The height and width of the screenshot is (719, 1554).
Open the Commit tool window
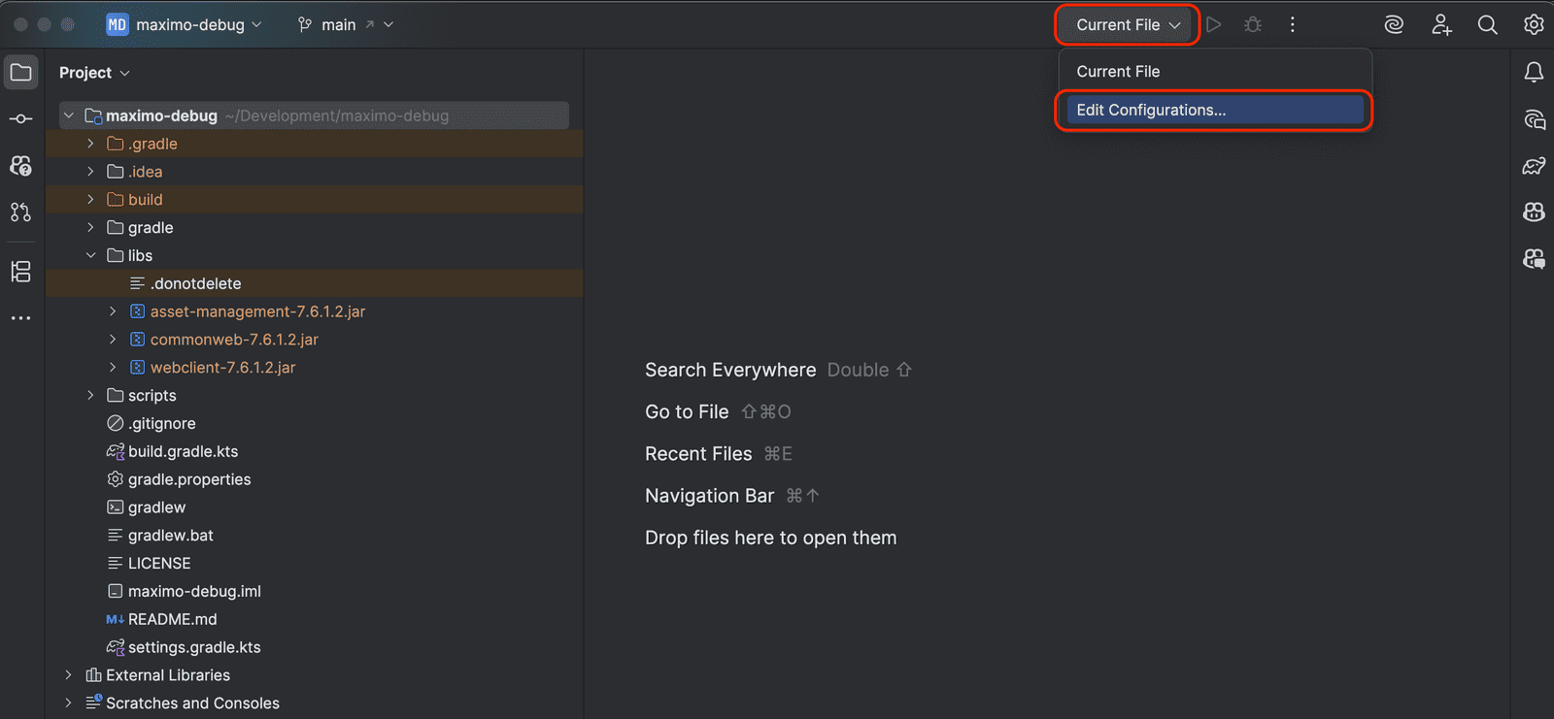coord(20,118)
